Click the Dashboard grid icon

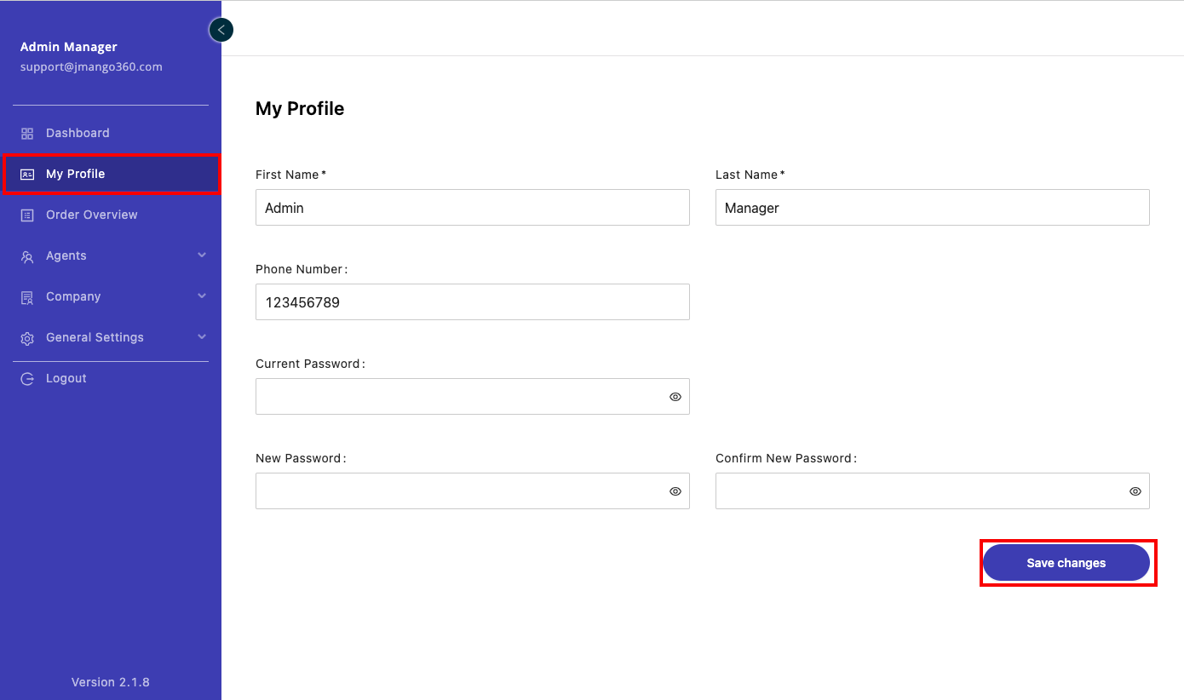pyautogui.click(x=27, y=133)
